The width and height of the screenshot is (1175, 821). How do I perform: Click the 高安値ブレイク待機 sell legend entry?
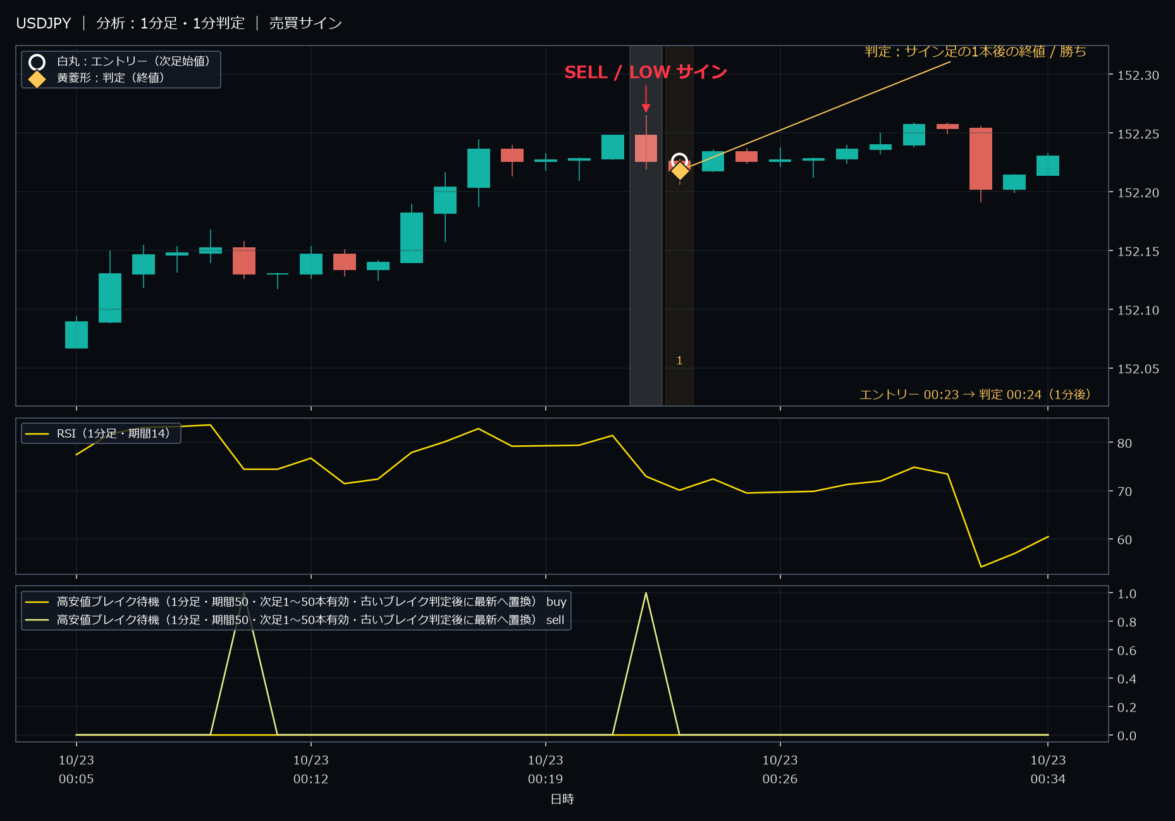point(296,620)
